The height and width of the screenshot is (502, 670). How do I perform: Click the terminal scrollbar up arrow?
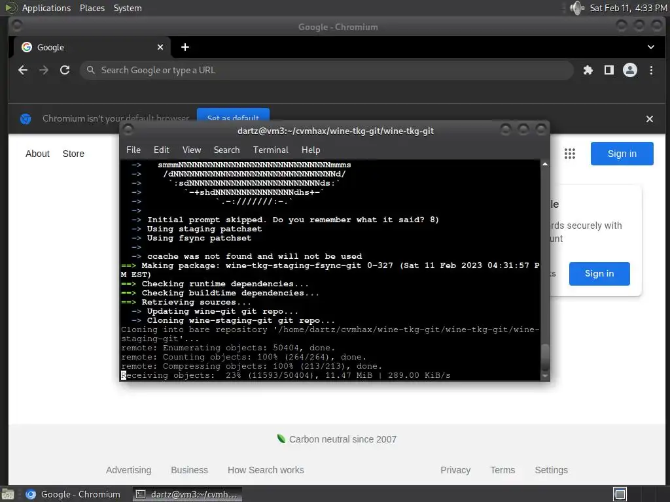tap(545, 164)
